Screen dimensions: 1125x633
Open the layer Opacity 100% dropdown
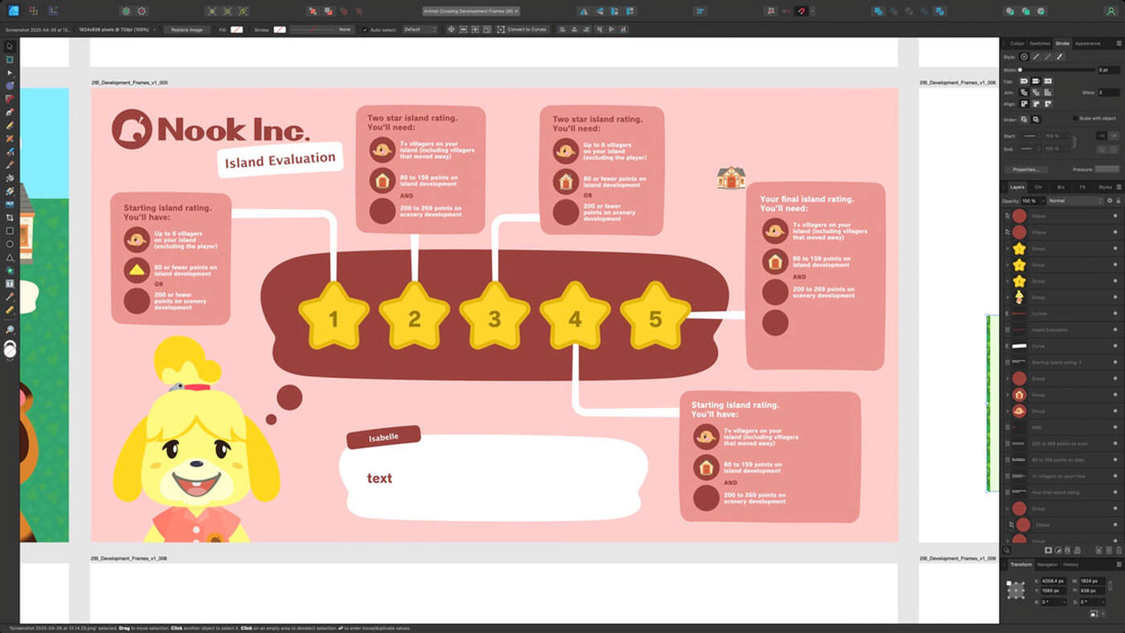click(x=1043, y=200)
